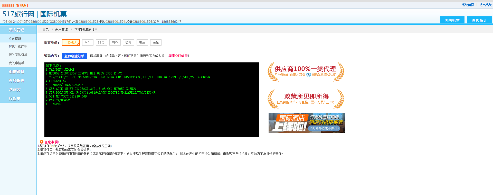Click the orange 注意事项 warning icon
Image resolution: width=493 pixels, height=195 pixels.
pos(42,142)
